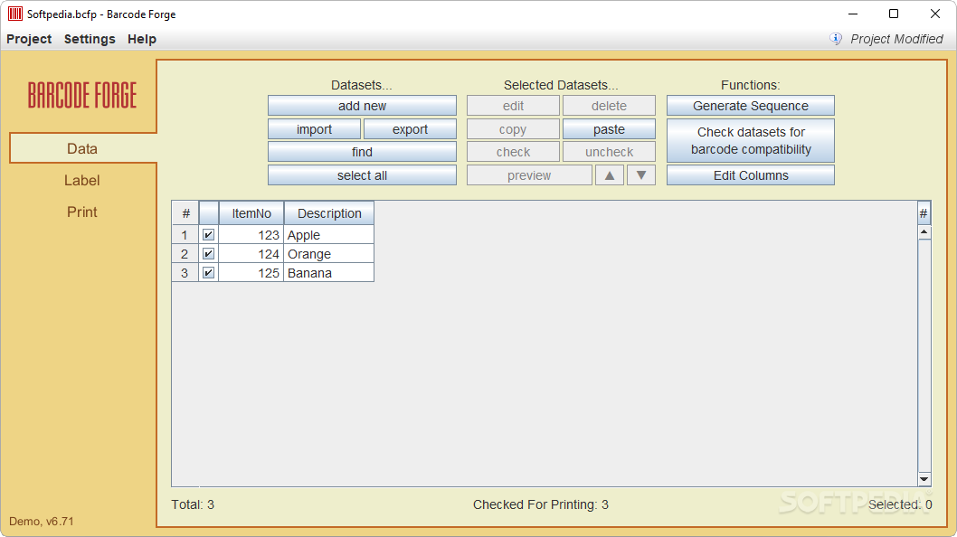Viewport: 957px width, 537px height.
Task: Select the cell with ItemNo 124
Action: (x=251, y=254)
